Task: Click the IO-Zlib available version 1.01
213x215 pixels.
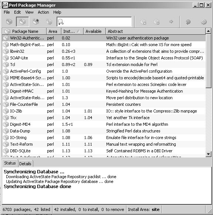Action: pyautogui.click(x=88, y=111)
